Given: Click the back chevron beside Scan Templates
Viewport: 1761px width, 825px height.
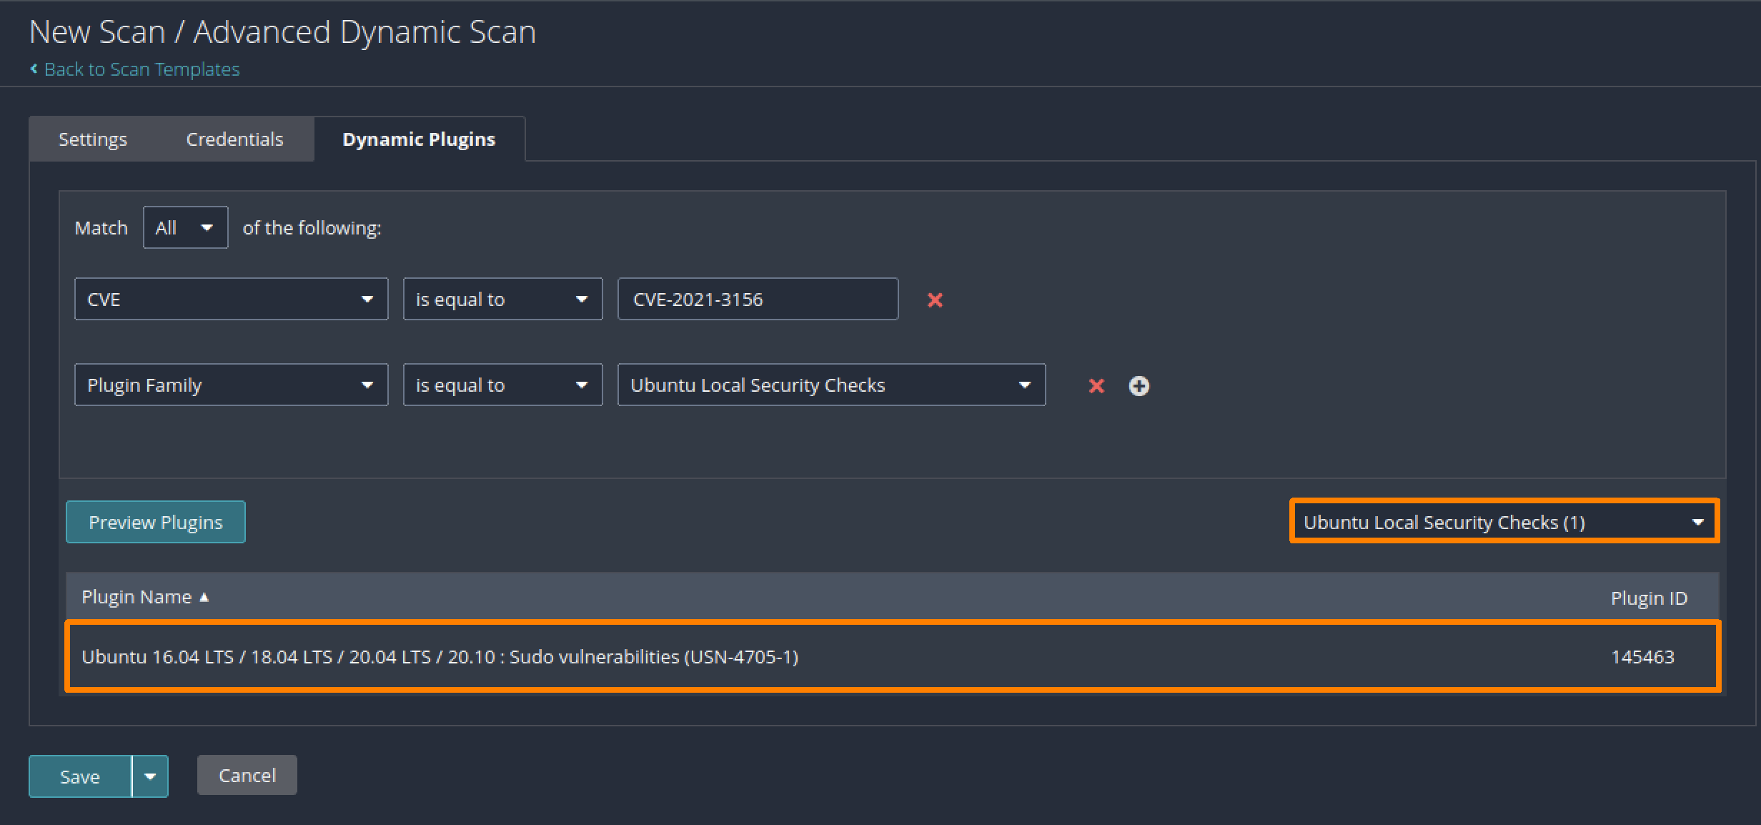Looking at the screenshot, I should click(34, 69).
